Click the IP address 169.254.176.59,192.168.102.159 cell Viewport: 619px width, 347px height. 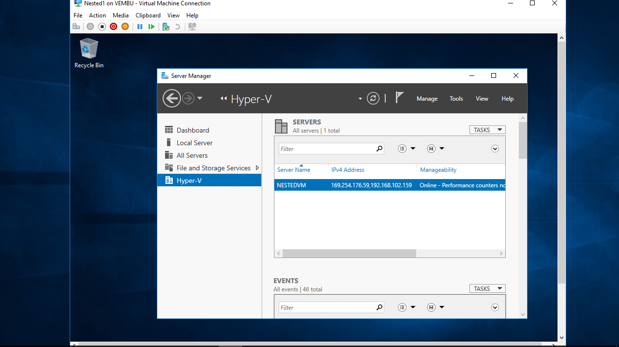pos(371,185)
